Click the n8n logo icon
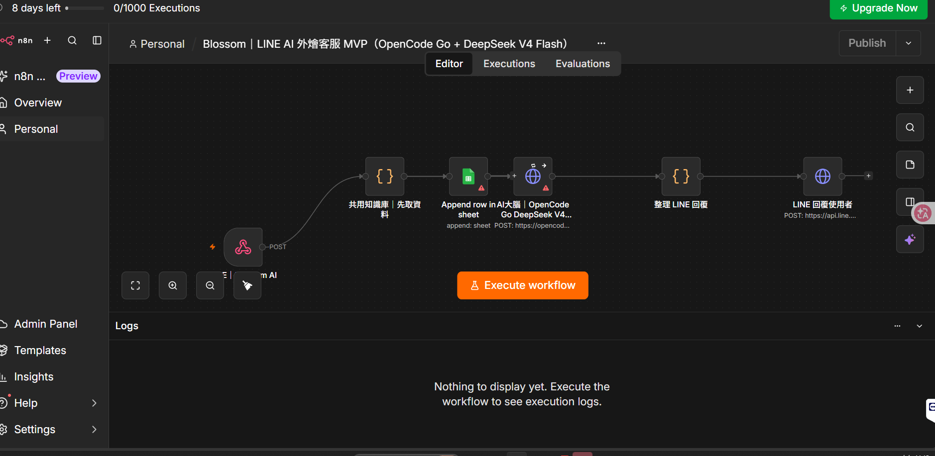 click(7, 40)
